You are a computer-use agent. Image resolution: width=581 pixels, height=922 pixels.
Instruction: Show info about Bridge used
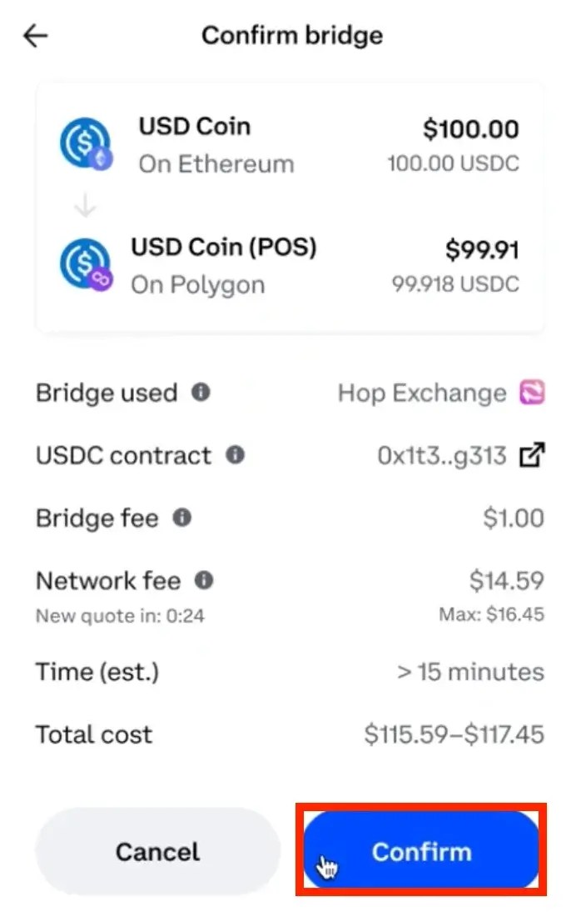pyautogui.click(x=201, y=392)
